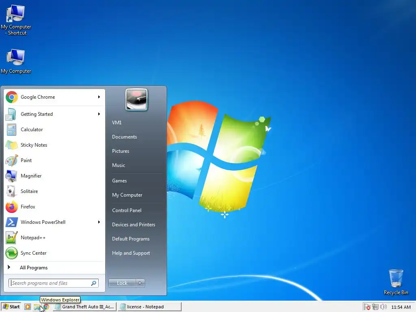This screenshot has width=416, height=312.
Task: Open Help and Support
Action: pyautogui.click(x=131, y=253)
